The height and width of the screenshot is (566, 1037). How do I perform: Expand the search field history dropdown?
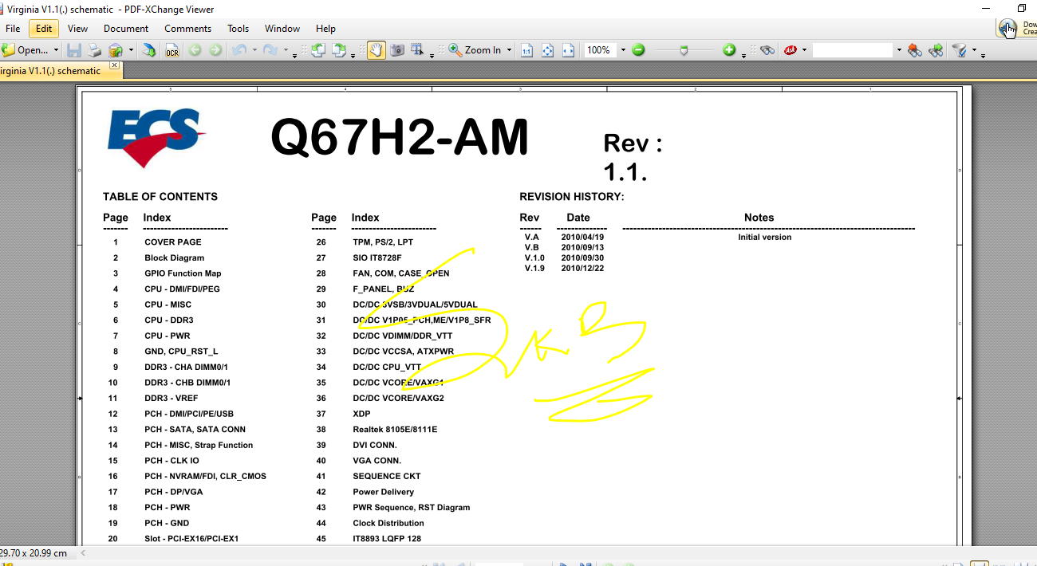(899, 50)
